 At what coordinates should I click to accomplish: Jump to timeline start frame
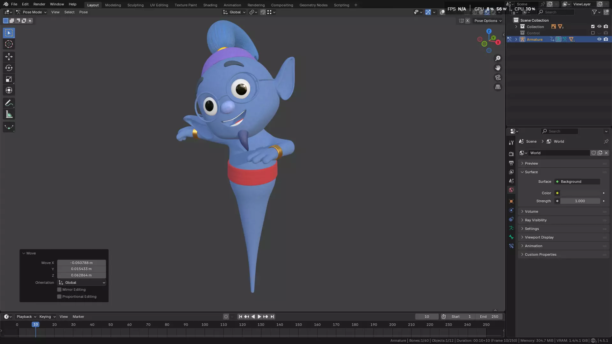click(240, 317)
